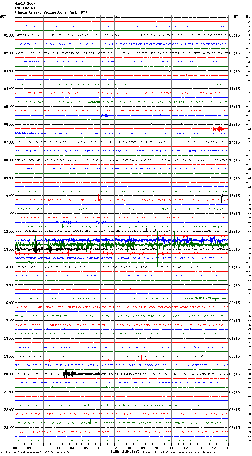
Task: Choose the 19:15 UTC time label
Action: point(235,232)
